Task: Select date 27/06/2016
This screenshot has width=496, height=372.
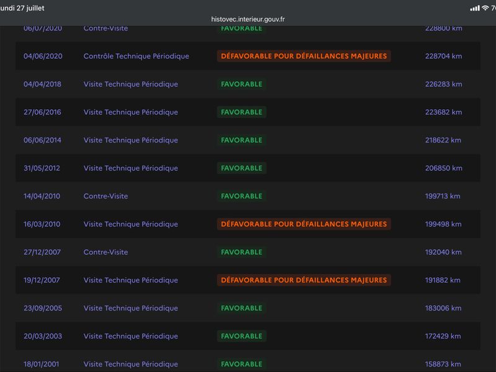Action: pyautogui.click(x=42, y=112)
